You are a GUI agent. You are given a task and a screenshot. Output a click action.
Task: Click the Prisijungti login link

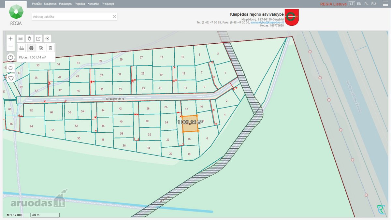pos(108,4)
